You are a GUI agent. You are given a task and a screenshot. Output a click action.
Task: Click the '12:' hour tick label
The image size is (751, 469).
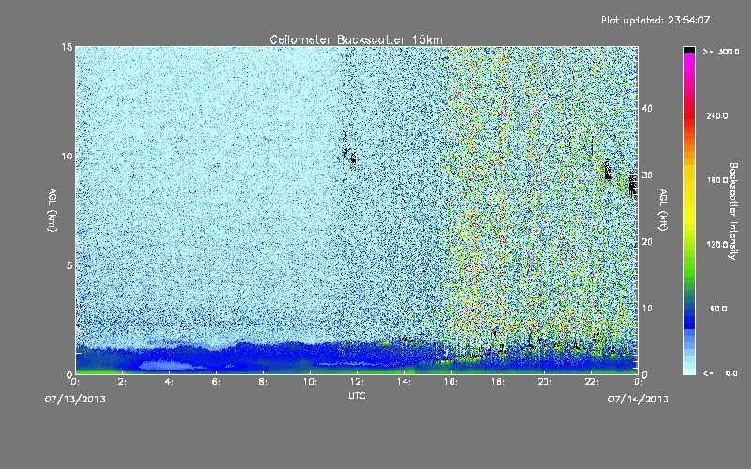(x=357, y=382)
